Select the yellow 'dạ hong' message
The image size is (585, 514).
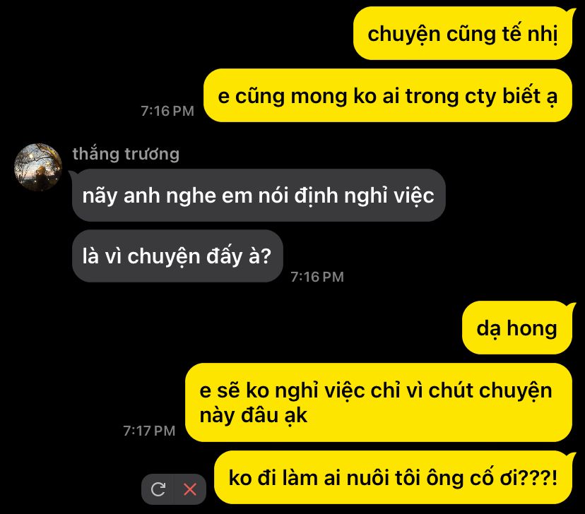coord(516,328)
